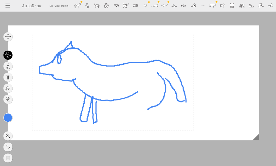Select the Fill bucket tool
Viewport: 276px width, 166px height.
(8, 88)
